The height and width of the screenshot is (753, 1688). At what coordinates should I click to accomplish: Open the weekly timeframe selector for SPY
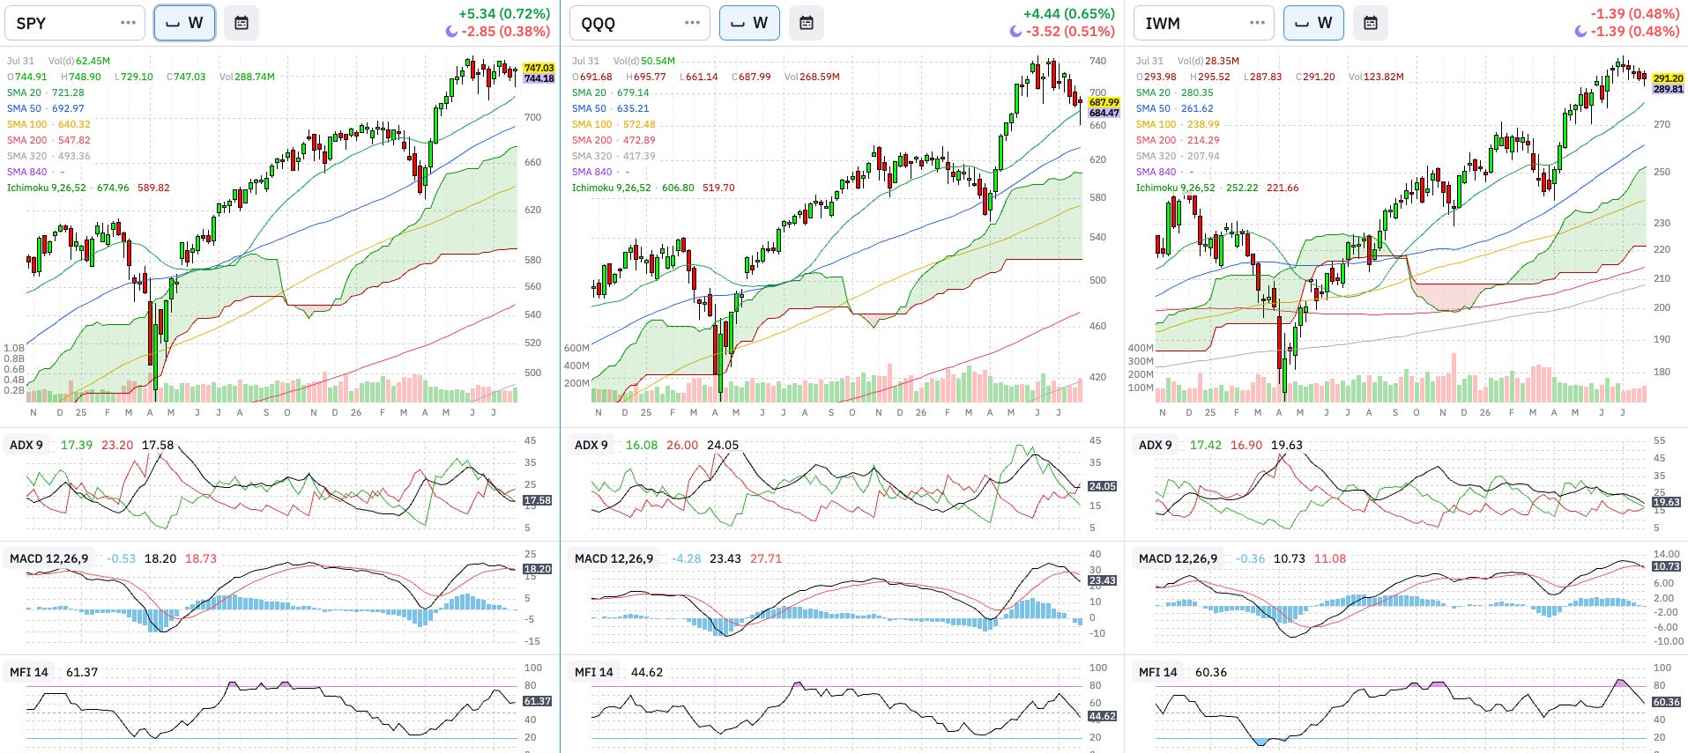[184, 23]
